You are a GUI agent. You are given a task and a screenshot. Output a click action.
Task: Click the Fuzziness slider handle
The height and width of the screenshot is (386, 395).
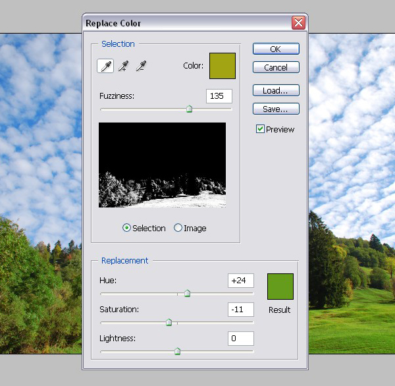coord(189,109)
